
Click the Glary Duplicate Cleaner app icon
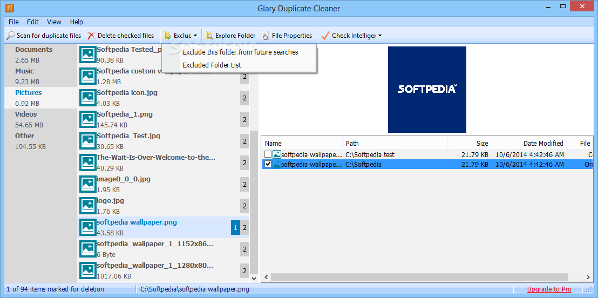(x=10, y=7)
